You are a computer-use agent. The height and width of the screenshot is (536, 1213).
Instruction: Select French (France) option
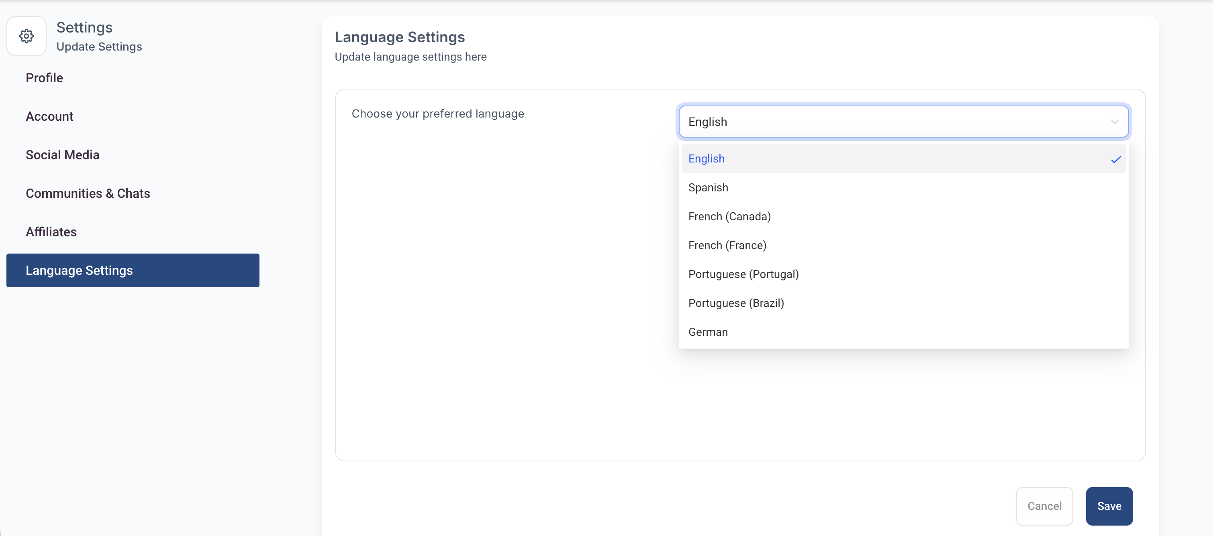pyautogui.click(x=727, y=246)
